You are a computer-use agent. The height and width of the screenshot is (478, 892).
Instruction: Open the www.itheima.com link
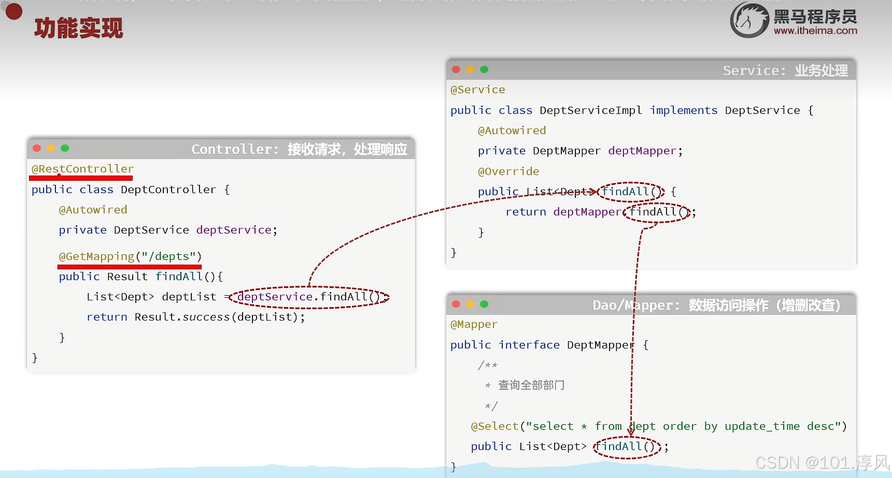click(x=815, y=31)
